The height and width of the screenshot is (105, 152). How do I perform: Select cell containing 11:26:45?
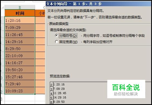[20, 34]
